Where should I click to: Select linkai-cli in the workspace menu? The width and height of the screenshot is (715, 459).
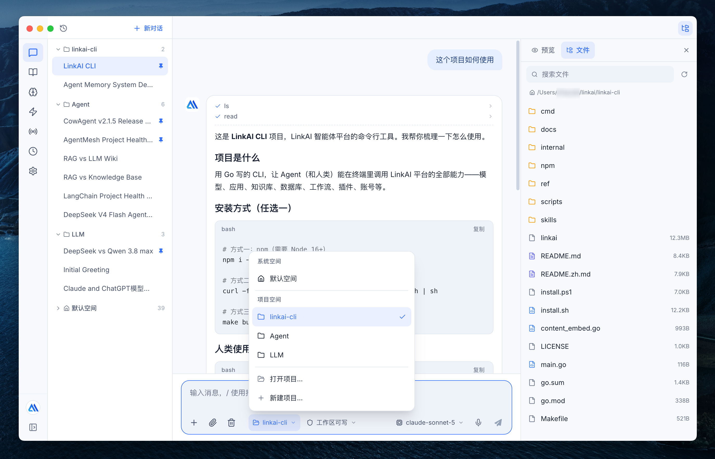click(x=331, y=317)
